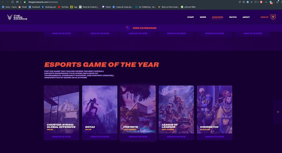Click Sign In link in header
This screenshot has height=153, width=282.
coord(264,17)
